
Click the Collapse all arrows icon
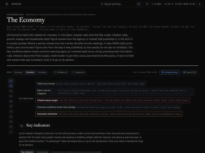(x=55, y=72)
